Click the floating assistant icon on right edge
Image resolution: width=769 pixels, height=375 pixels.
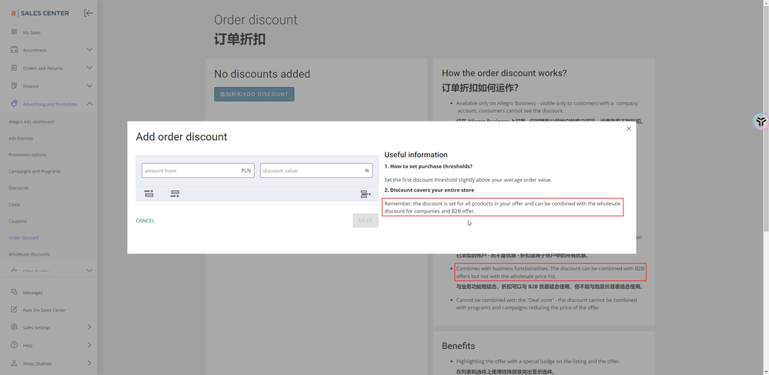760,122
